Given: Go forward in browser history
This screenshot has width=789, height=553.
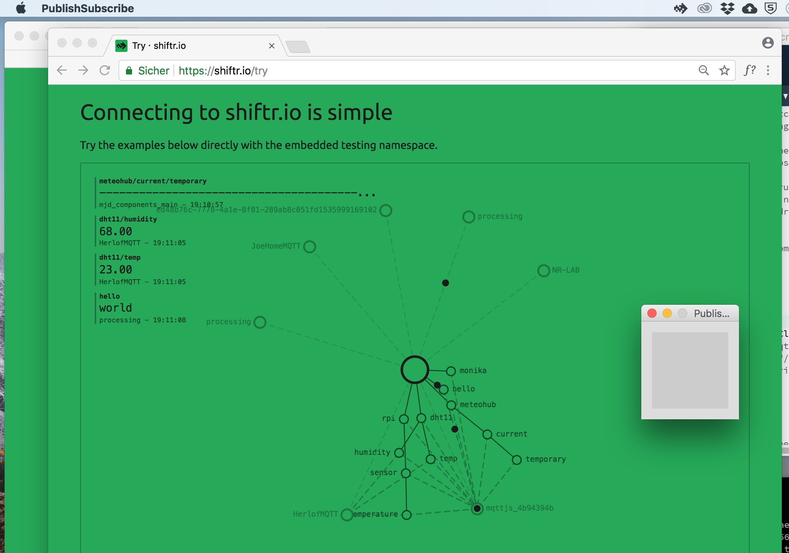Looking at the screenshot, I should (83, 70).
